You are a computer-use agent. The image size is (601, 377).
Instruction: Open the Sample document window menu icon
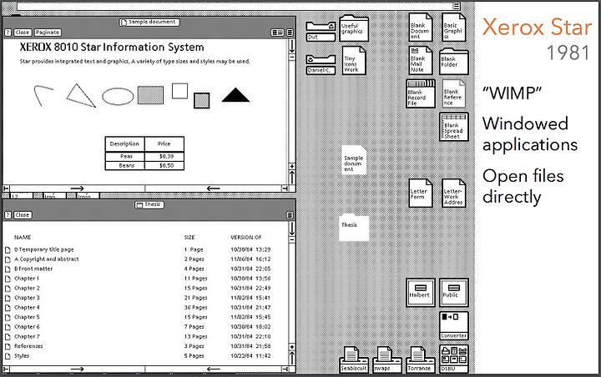point(290,33)
